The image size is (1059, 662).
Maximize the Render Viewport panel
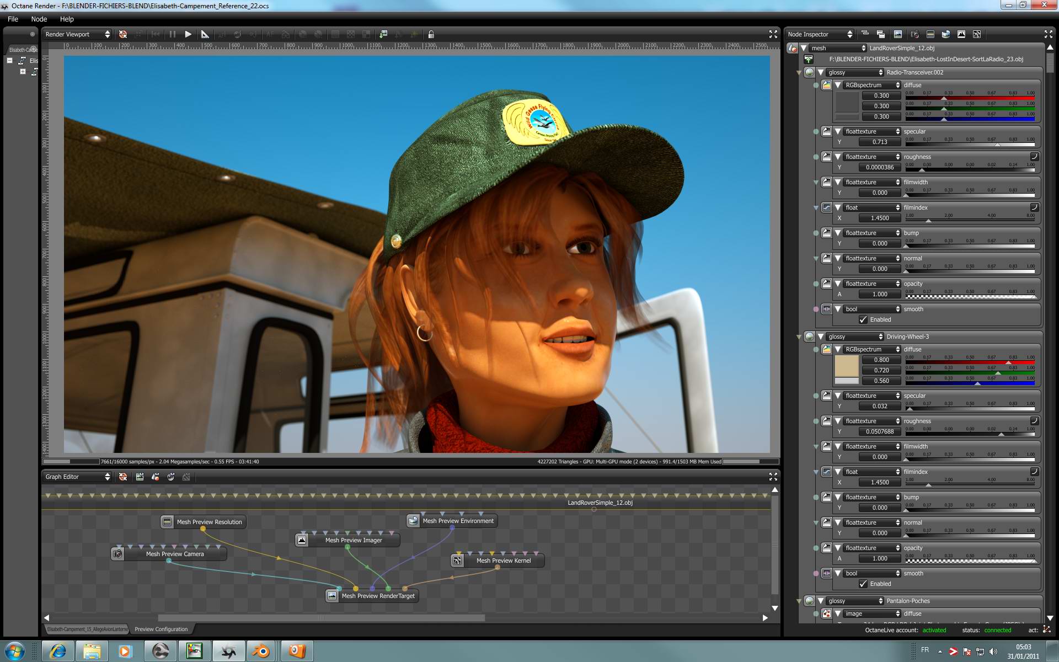pos(773,34)
